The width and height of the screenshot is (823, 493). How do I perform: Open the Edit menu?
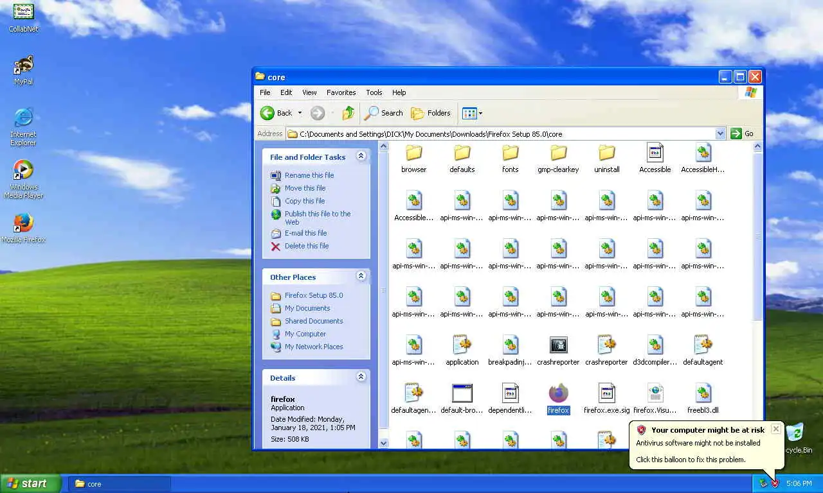click(x=286, y=92)
